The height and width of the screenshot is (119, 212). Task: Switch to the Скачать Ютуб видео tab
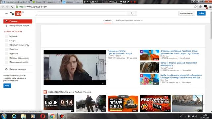(x=46, y=2)
